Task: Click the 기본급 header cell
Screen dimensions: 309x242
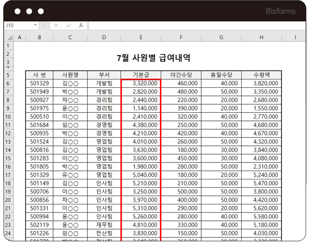Action: [141, 74]
